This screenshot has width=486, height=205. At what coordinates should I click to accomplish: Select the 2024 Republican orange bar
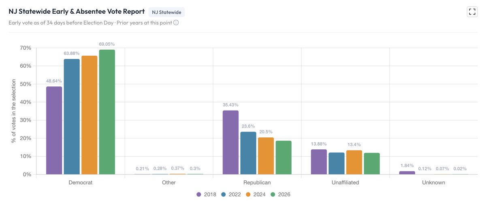pyautogui.click(x=266, y=156)
